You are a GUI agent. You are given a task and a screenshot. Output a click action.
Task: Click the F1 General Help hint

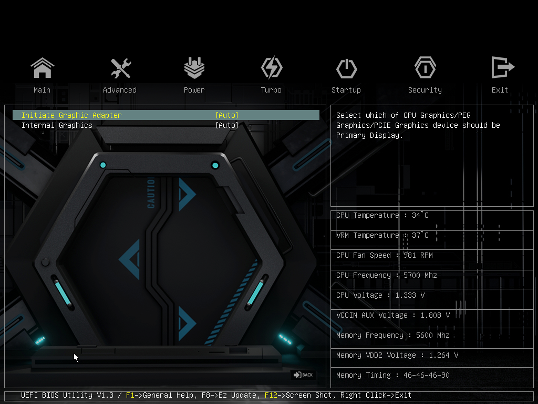161,395
